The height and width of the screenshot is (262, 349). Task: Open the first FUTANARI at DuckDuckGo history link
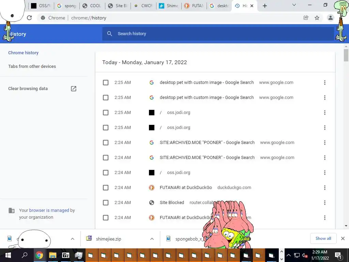(186, 188)
